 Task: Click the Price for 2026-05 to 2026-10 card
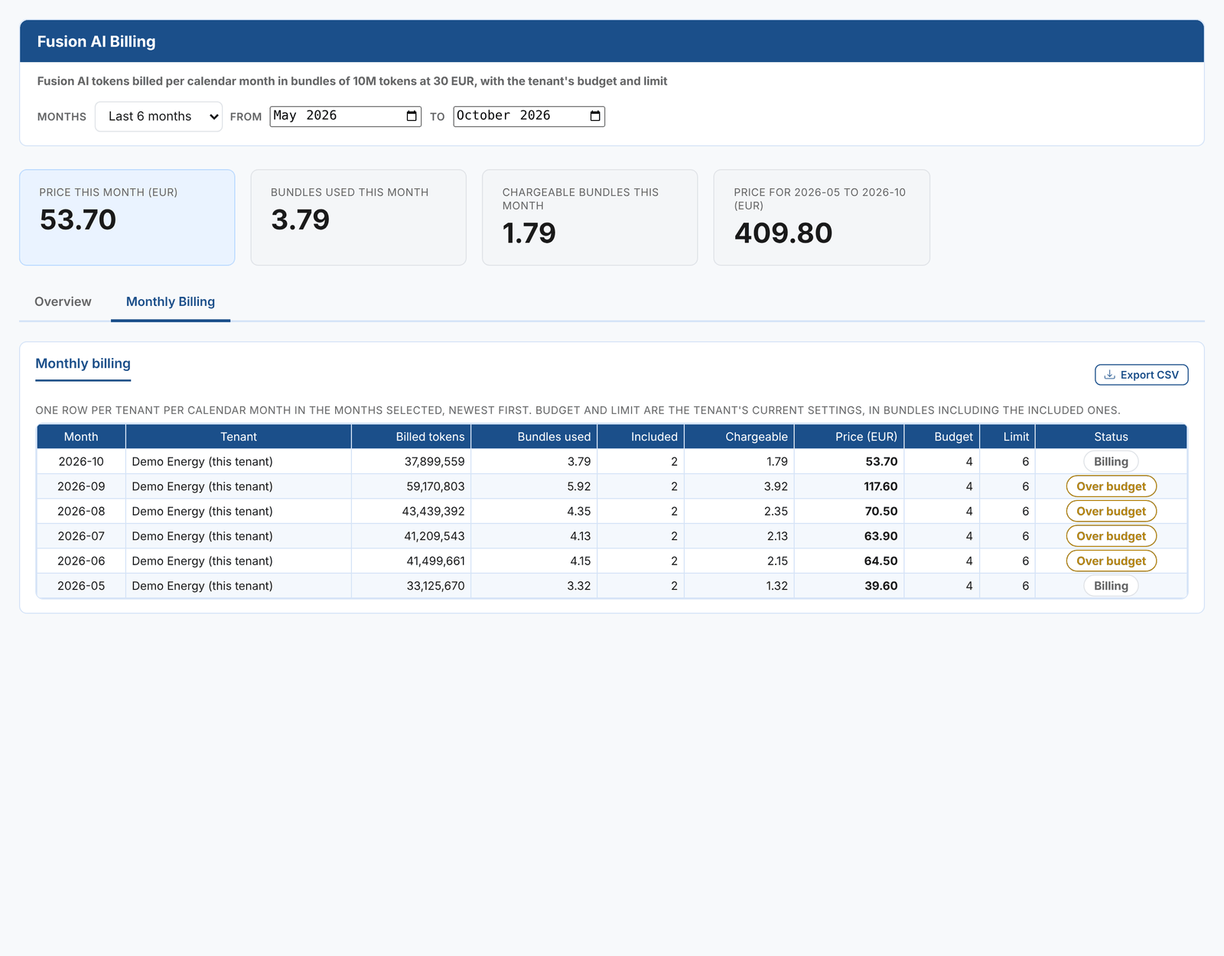822,217
